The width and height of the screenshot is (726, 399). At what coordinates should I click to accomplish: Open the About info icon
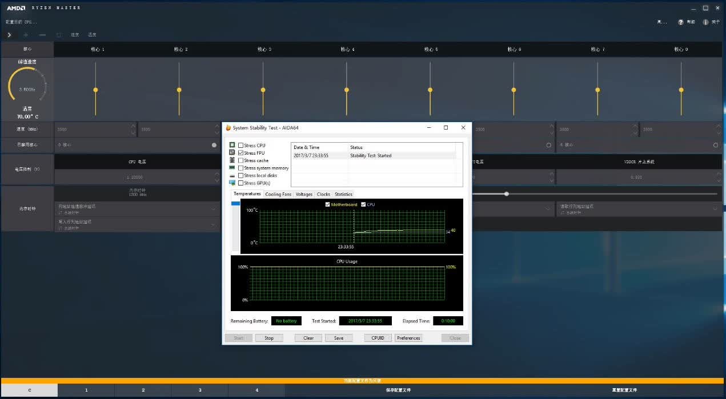(x=705, y=22)
